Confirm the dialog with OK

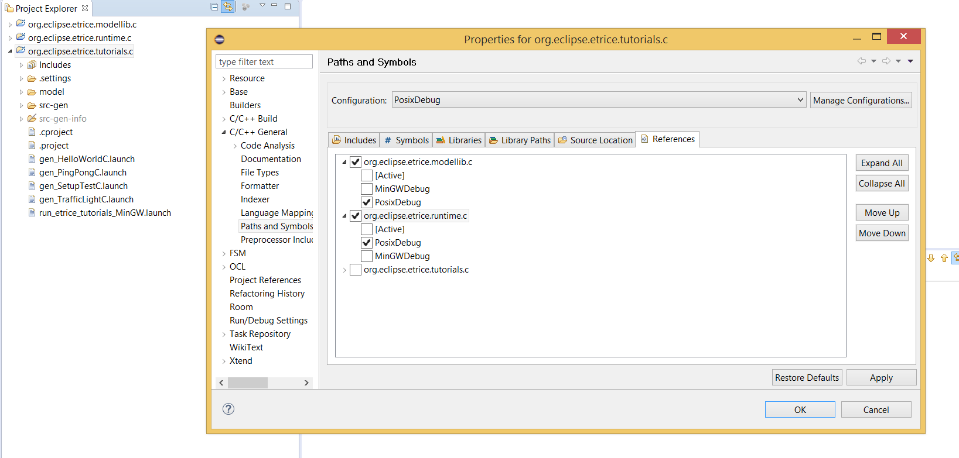click(x=800, y=409)
